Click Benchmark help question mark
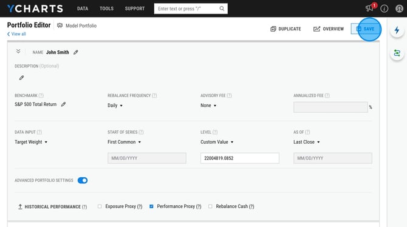 [x=41, y=95]
